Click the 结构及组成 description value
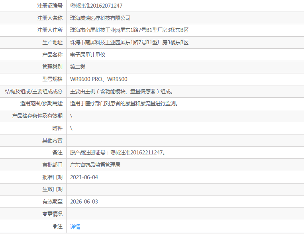Screen dimensions: 304x237 click(x=122, y=91)
